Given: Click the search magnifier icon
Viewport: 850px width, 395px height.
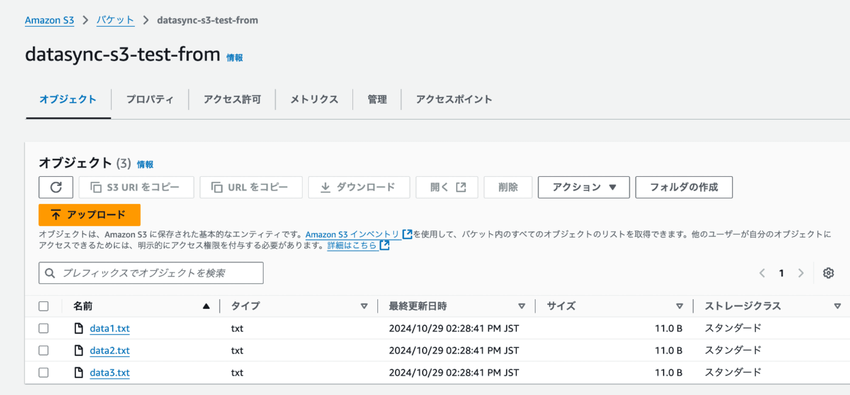Looking at the screenshot, I should coord(50,273).
